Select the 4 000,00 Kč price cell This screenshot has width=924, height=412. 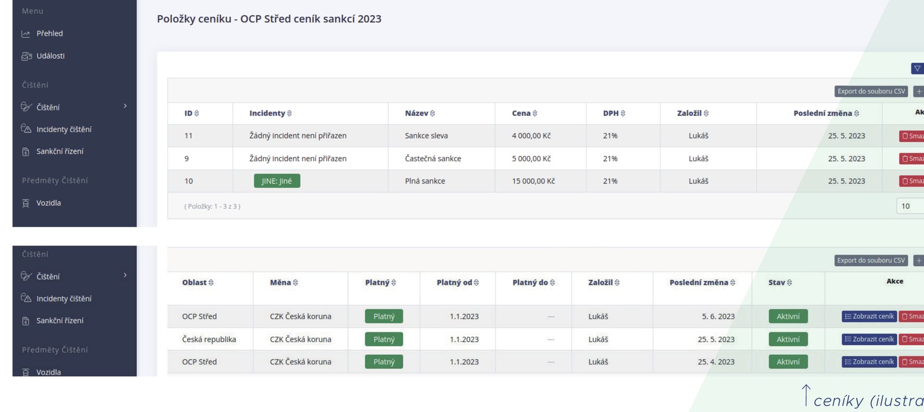tap(531, 136)
